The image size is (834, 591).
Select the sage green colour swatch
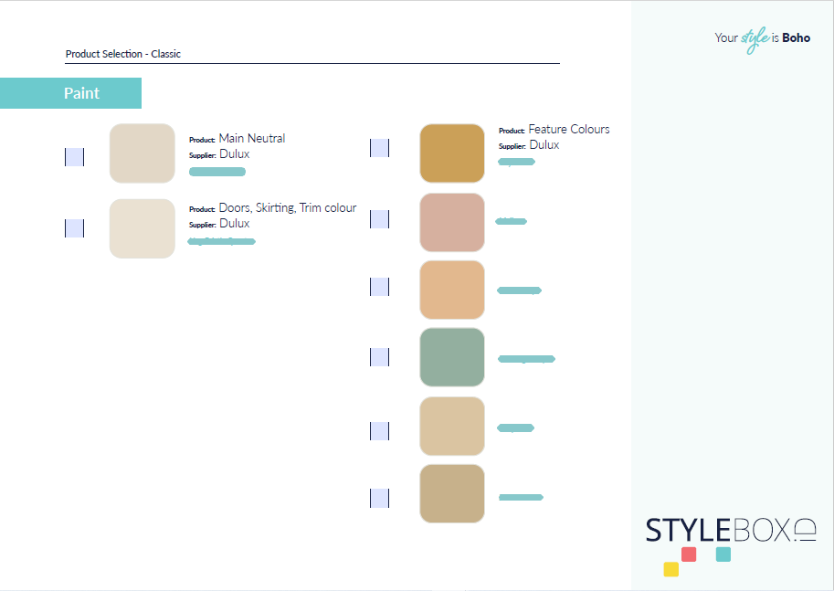pyautogui.click(x=452, y=357)
